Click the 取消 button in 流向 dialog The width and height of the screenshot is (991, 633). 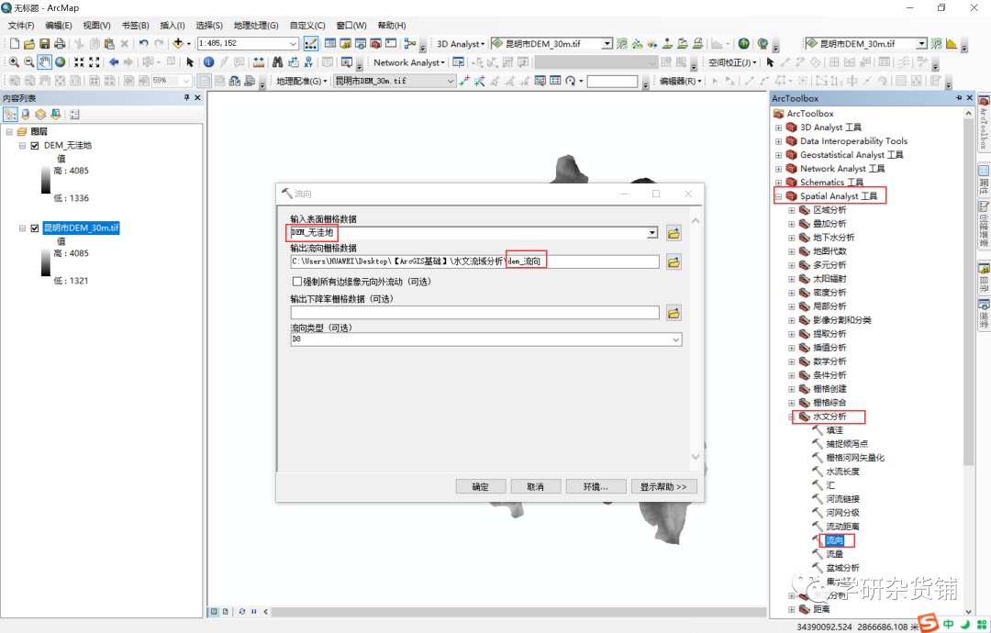point(535,486)
